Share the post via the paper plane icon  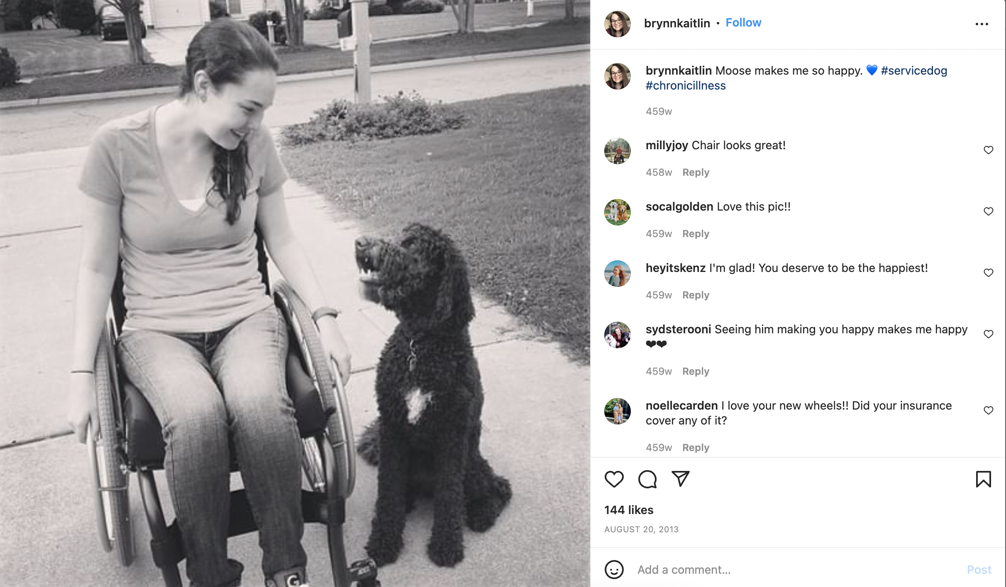681,479
